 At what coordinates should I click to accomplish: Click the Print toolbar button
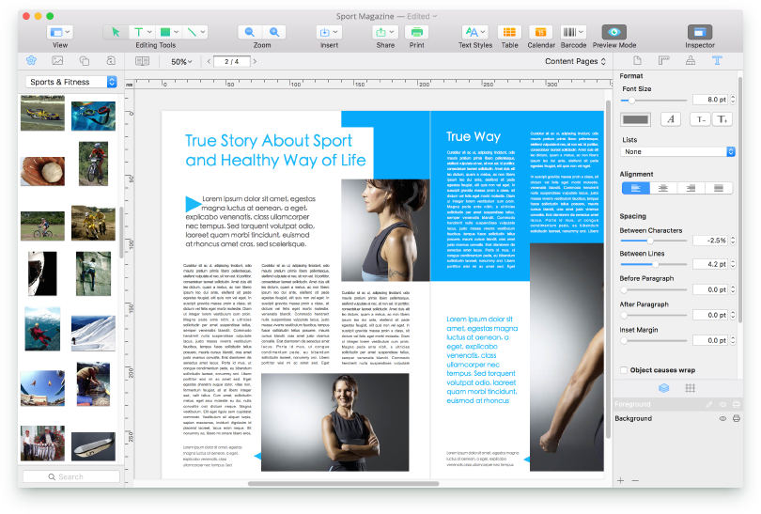[416, 32]
